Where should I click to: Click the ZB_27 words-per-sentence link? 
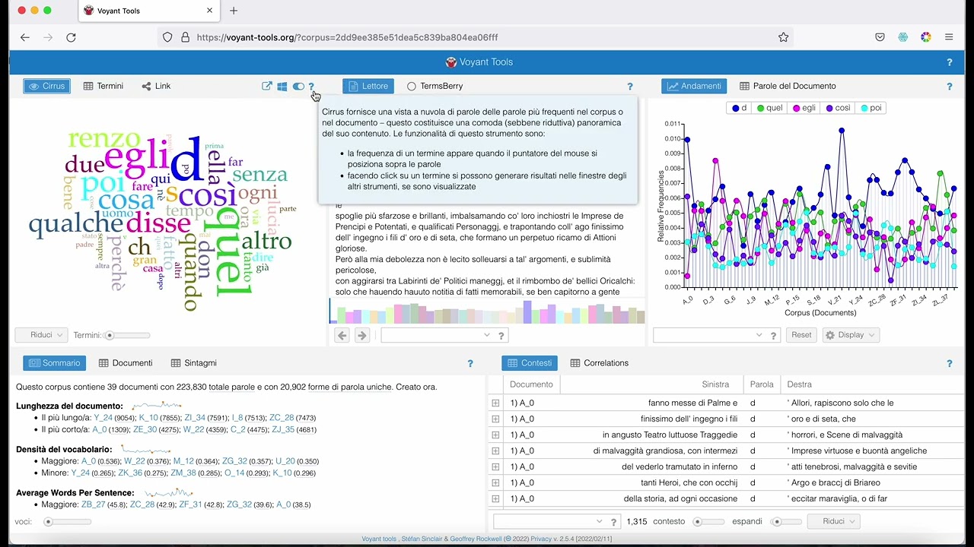click(x=93, y=504)
